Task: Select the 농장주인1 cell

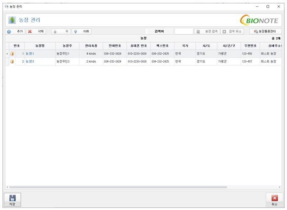Action: (x=67, y=54)
